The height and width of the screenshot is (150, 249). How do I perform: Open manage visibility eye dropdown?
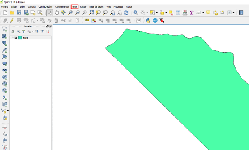[x=18, y=31]
